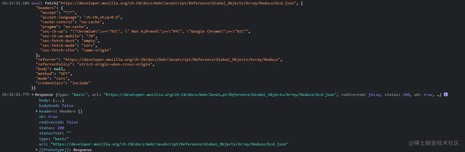
Task: Click the "method": "GET" line
Action: (54, 73)
